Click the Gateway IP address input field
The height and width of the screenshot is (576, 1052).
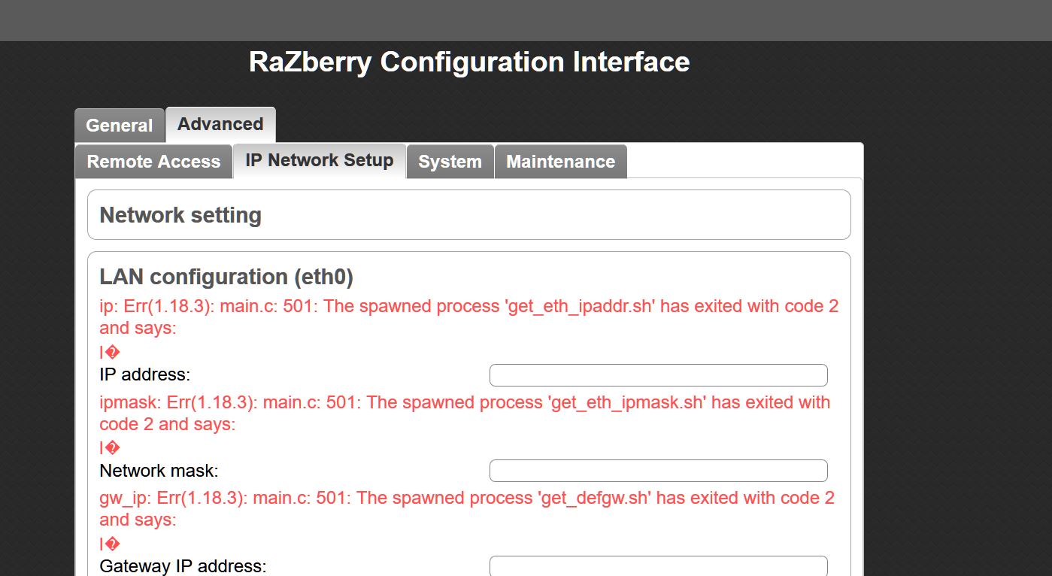tap(658, 566)
